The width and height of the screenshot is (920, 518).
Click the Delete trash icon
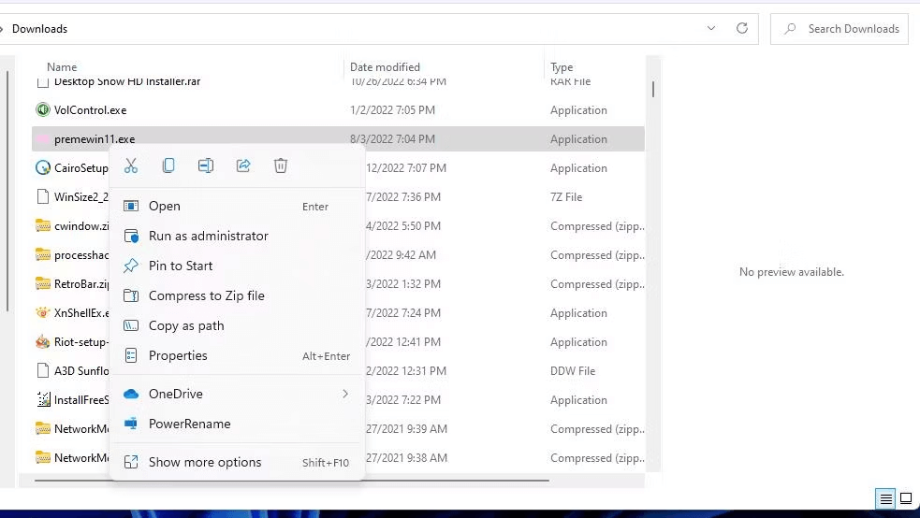tap(281, 165)
